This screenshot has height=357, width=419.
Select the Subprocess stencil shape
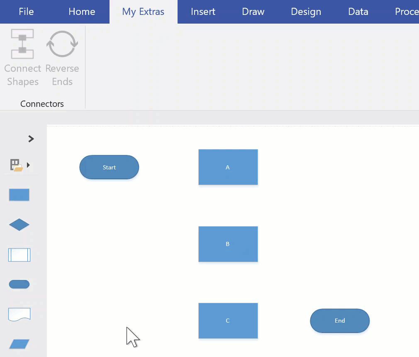click(x=19, y=255)
